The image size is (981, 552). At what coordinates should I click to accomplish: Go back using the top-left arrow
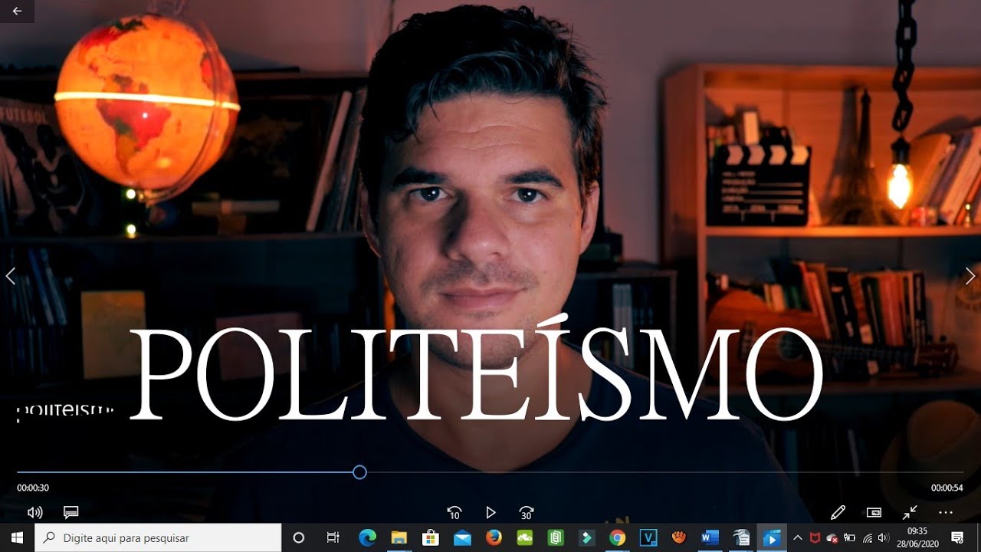click(17, 11)
